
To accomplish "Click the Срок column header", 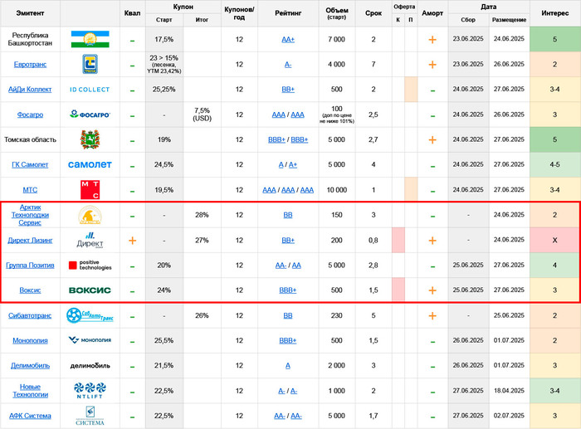I will coord(373,13).
